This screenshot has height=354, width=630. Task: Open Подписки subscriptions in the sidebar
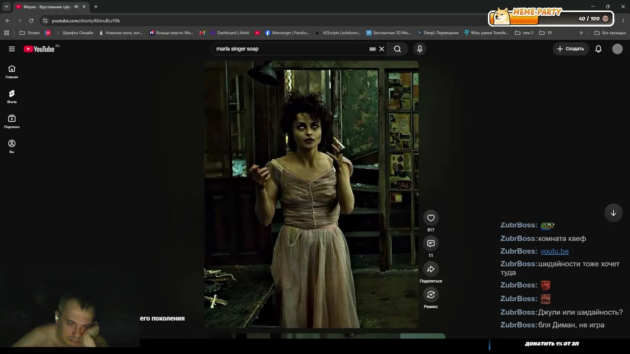[x=12, y=121]
